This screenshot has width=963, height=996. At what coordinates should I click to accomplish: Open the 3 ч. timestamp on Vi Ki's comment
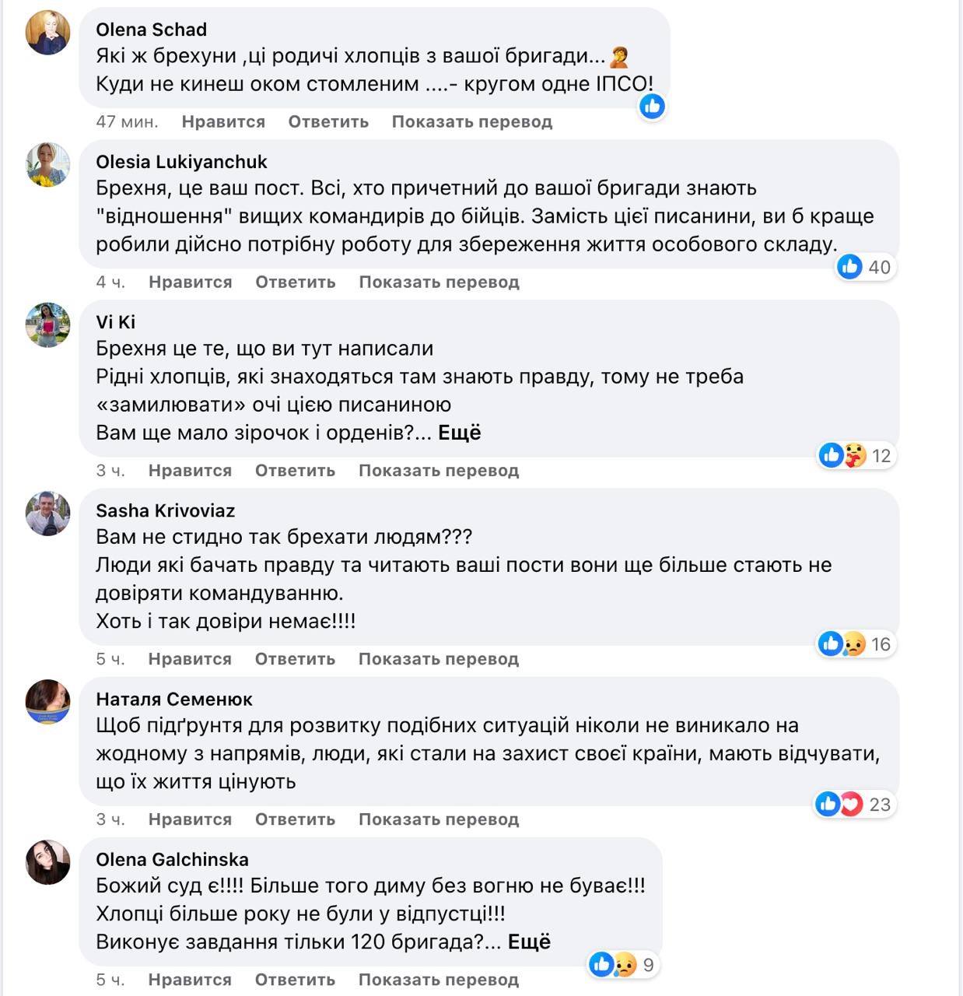click(110, 471)
